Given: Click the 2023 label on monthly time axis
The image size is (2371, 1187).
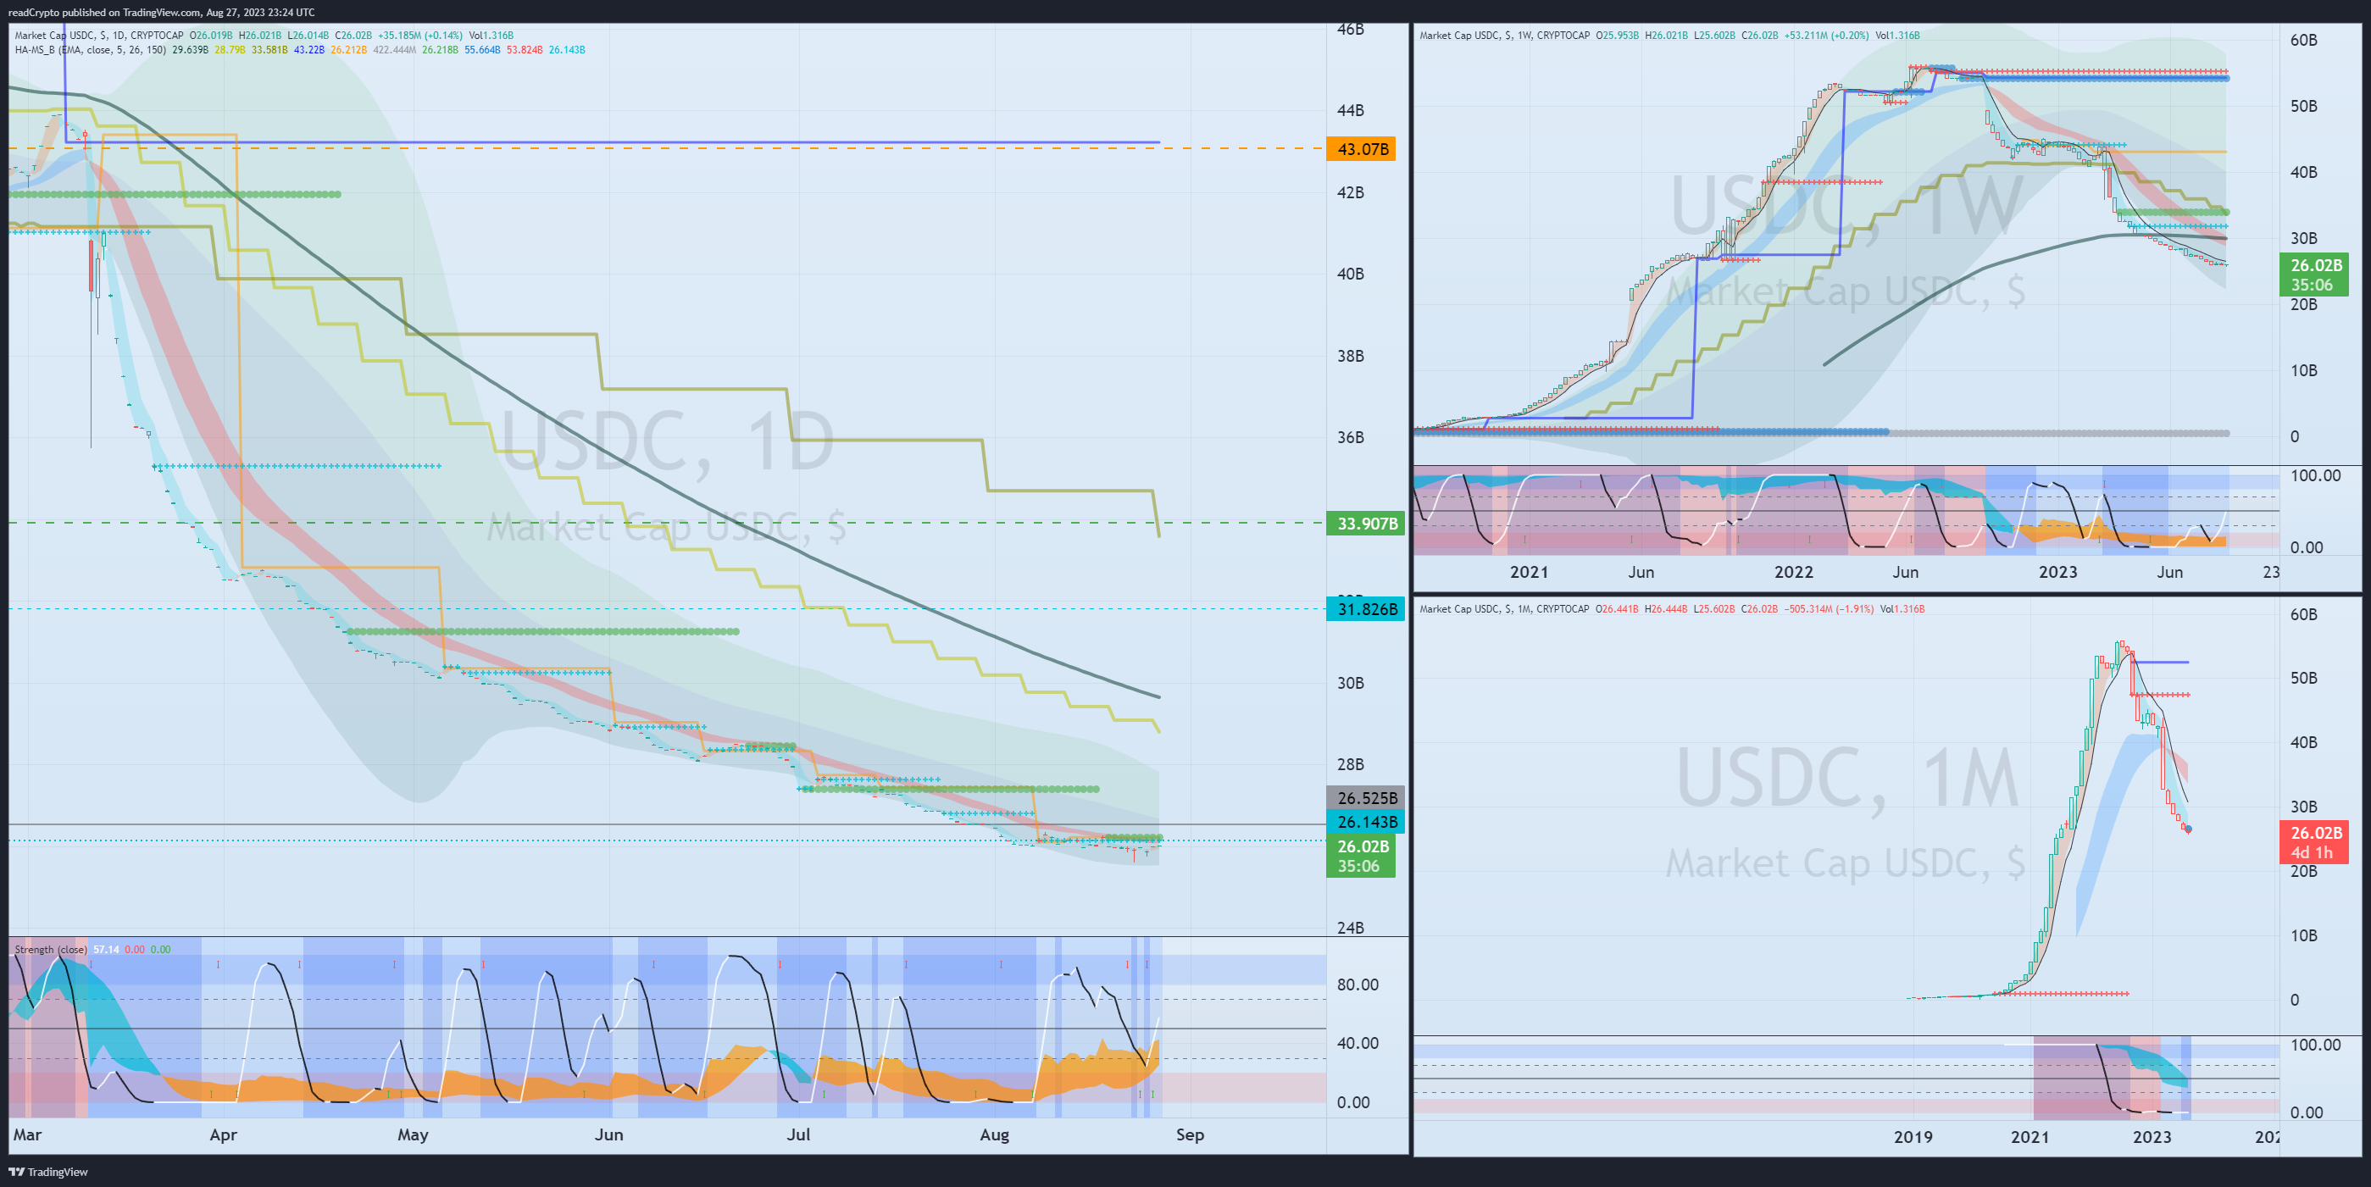Looking at the screenshot, I should pyautogui.click(x=2152, y=1137).
